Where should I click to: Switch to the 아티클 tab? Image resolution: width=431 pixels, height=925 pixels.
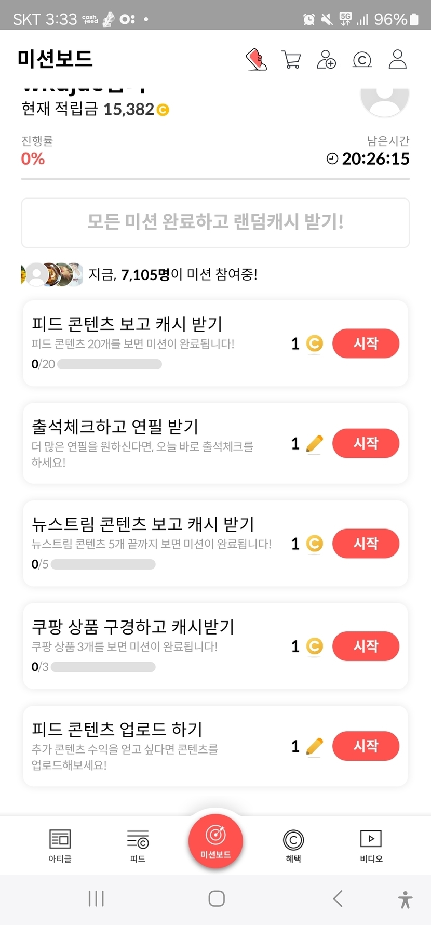pyautogui.click(x=60, y=845)
